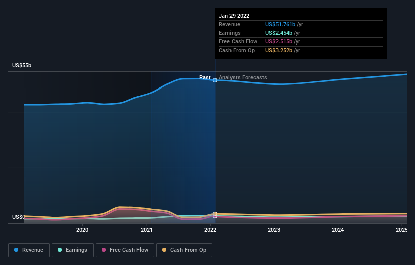The width and height of the screenshot is (415, 265).
Task: Click the US$55b y-axis label
Action: pyautogui.click(x=22, y=65)
